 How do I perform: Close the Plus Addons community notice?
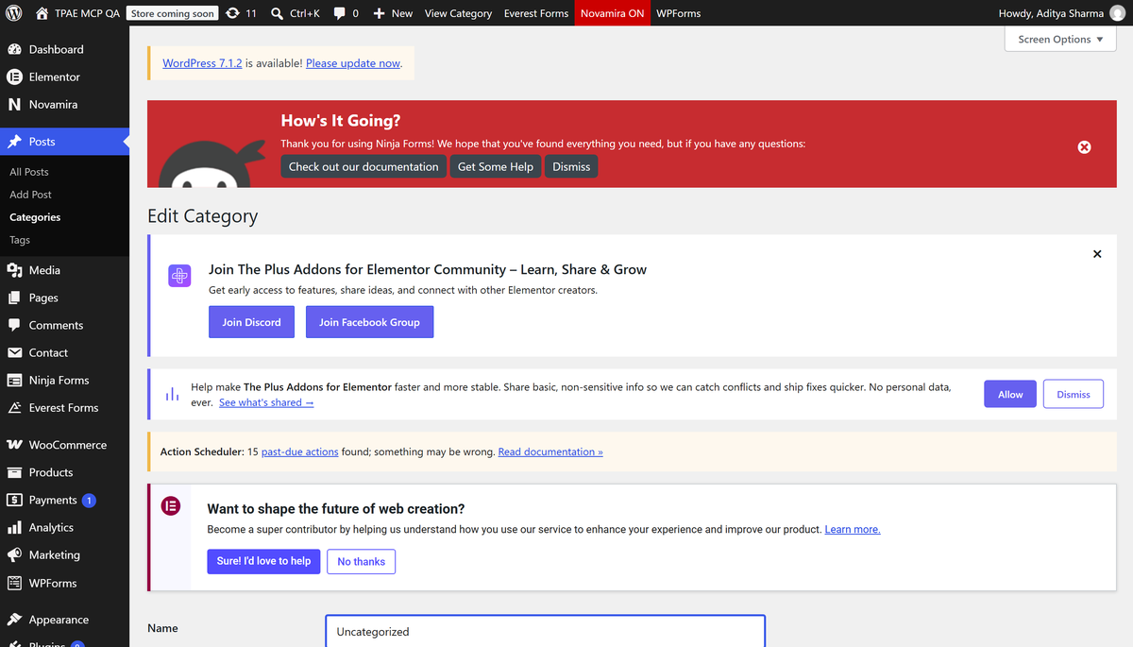point(1097,254)
